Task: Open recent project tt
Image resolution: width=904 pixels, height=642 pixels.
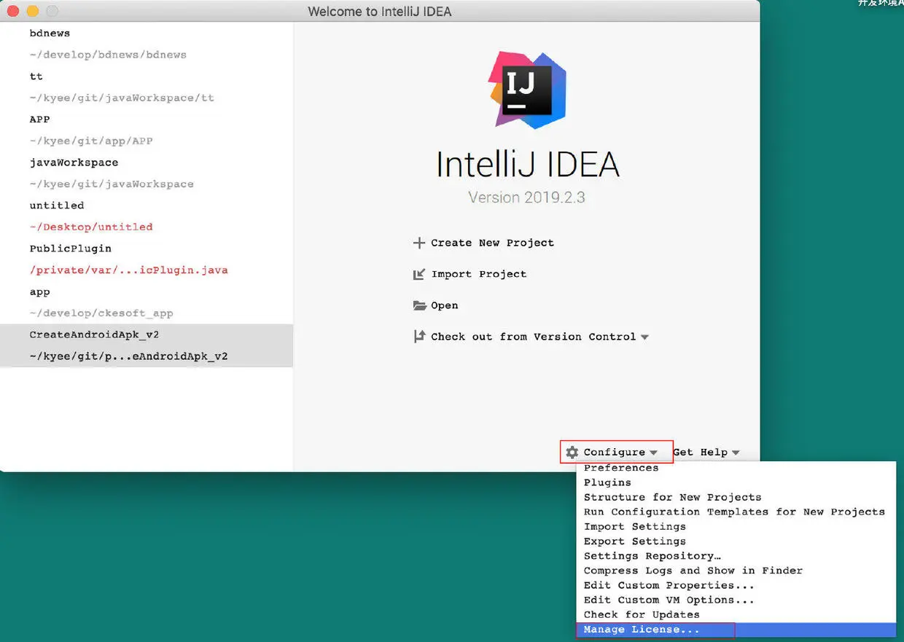Action: click(x=36, y=76)
